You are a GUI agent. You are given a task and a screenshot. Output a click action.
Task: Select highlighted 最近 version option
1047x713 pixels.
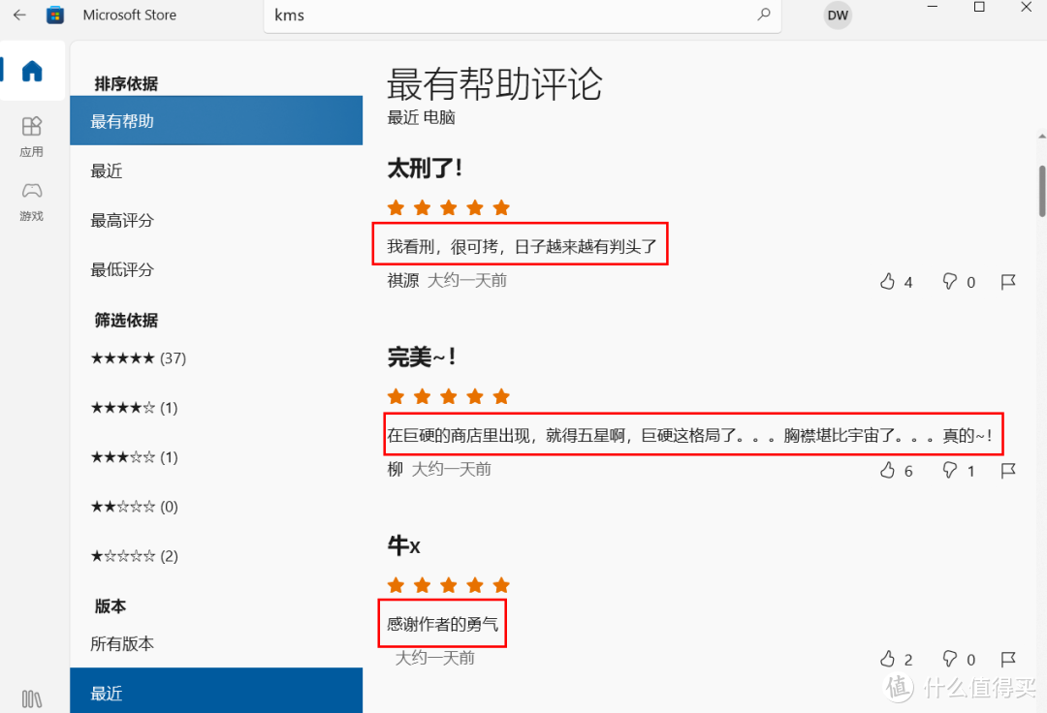tap(216, 691)
